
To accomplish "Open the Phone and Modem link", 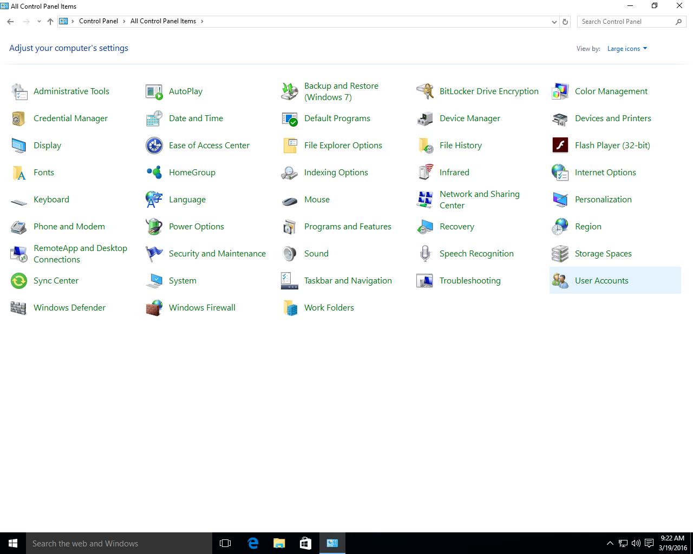I will 69,227.
